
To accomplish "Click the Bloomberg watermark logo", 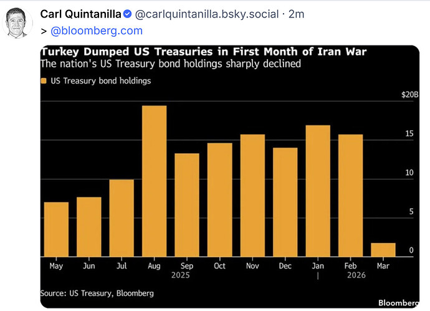I will (398, 303).
